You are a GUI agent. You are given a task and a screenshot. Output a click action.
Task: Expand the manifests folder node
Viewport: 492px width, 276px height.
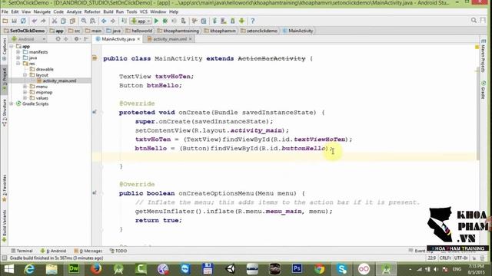[18, 52]
